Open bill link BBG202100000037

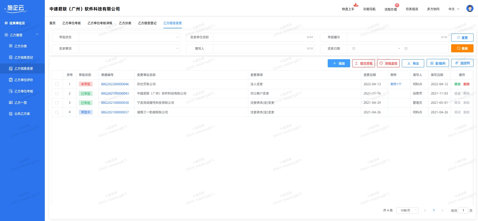pyautogui.click(x=115, y=112)
